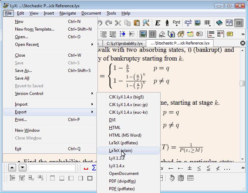Open the Edit menu
Screen dimensions: 248x193
pyautogui.click(x=21, y=13)
